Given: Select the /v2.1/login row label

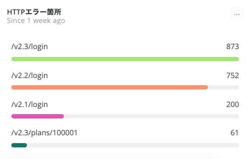Looking at the screenshot, I should (x=30, y=104).
